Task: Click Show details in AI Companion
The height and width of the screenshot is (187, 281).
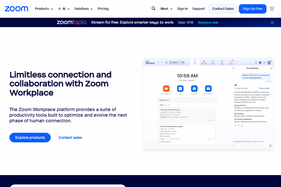Action: coord(264,88)
